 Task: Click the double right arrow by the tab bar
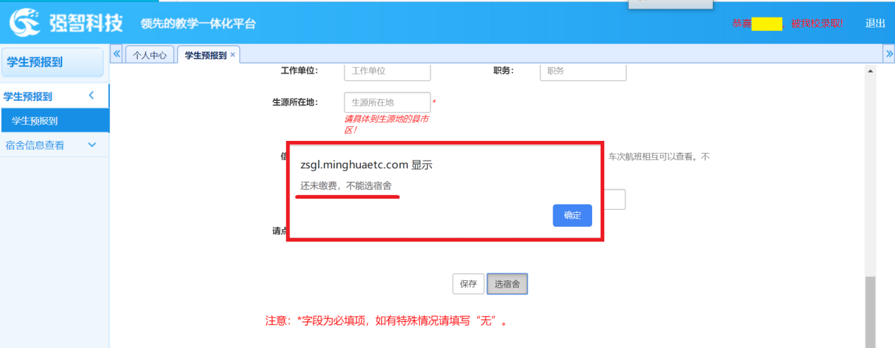coord(889,54)
